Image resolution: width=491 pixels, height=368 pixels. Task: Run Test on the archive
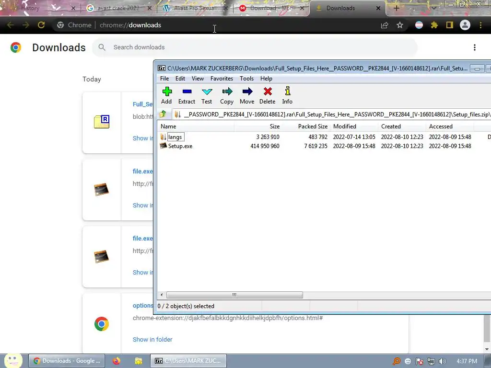(x=207, y=95)
